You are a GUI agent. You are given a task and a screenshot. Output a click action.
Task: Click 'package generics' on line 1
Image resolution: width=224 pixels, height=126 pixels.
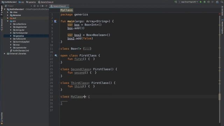pos(74,15)
